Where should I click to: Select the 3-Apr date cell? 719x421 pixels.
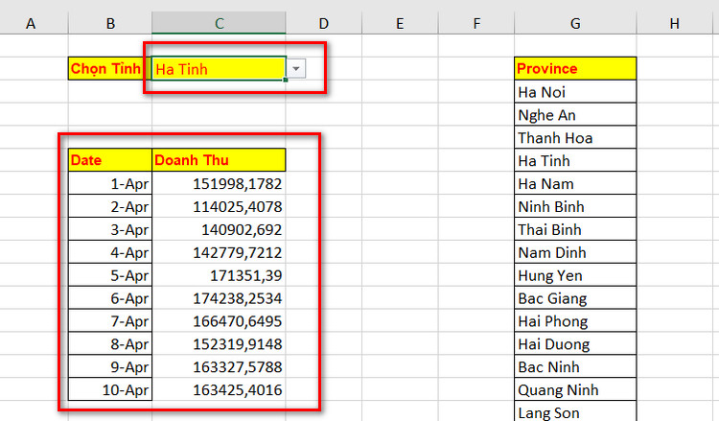110,229
